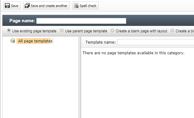
Task: Click the 'Page name:' header label
Action: (22, 21)
